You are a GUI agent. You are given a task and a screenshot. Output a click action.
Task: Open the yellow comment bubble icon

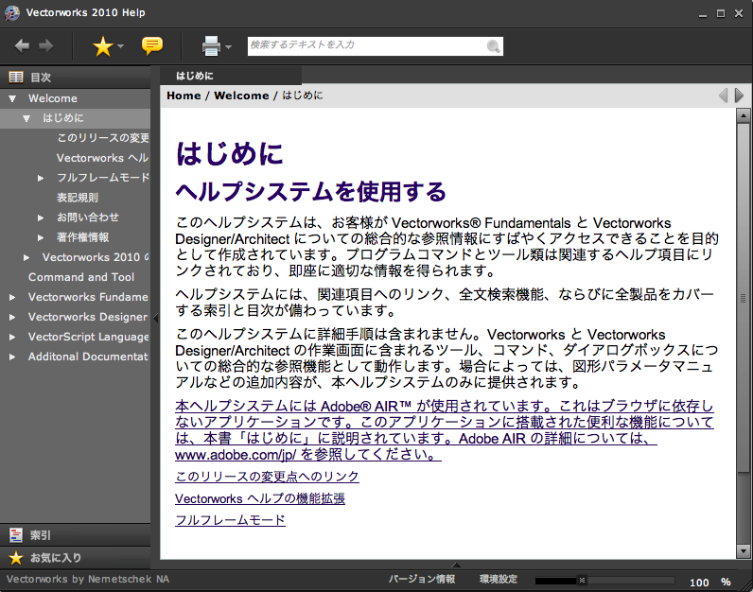(151, 45)
